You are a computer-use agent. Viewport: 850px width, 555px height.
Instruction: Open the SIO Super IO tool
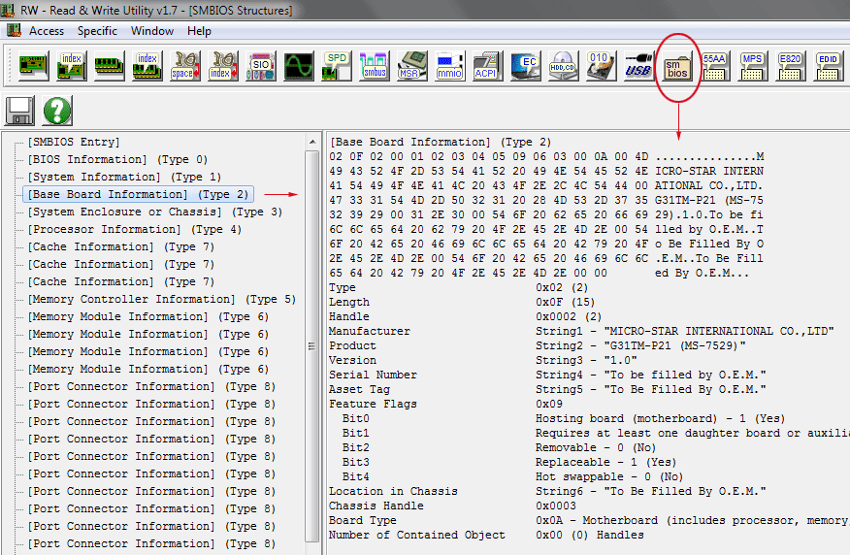point(261,66)
